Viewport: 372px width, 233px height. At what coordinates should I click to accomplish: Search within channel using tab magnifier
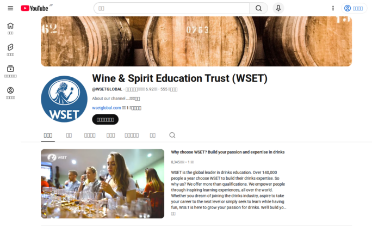[172, 135]
